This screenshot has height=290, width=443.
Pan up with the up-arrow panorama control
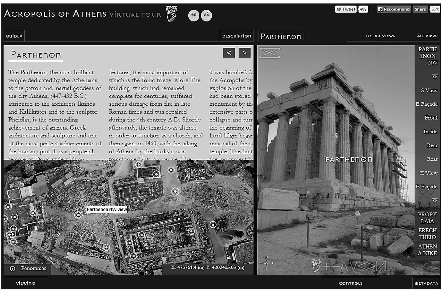(344, 266)
